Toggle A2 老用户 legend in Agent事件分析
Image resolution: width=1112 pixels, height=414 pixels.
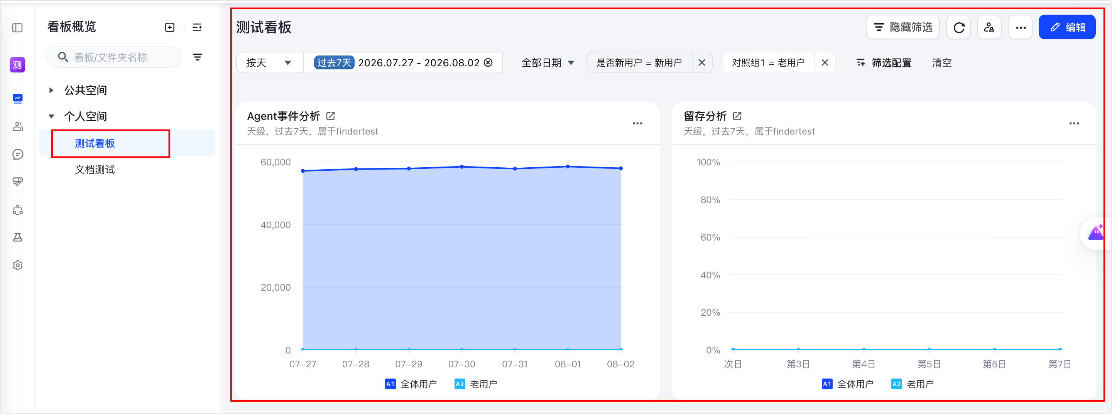[476, 384]
